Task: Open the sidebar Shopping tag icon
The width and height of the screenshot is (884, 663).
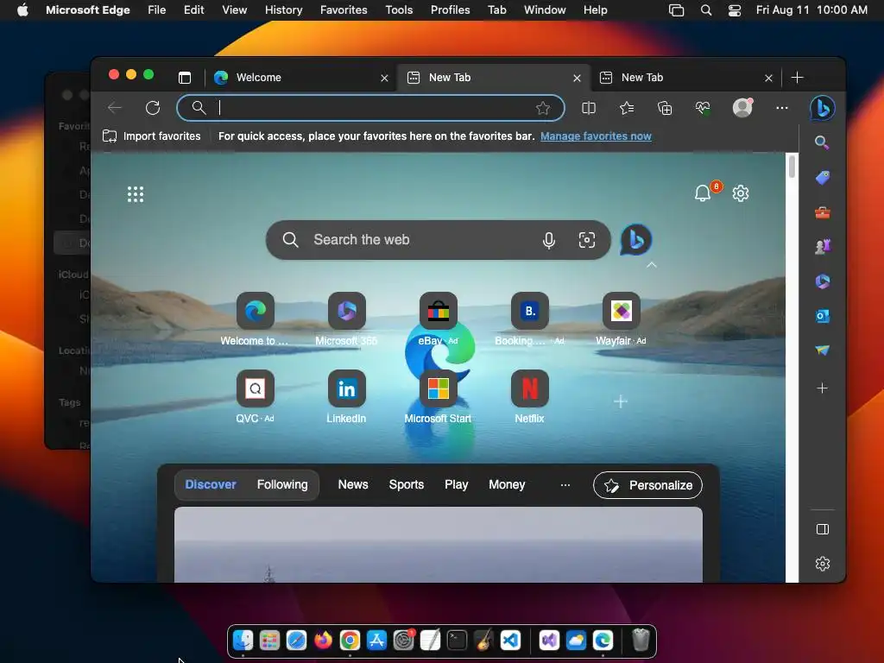Action: pos(822,178)
